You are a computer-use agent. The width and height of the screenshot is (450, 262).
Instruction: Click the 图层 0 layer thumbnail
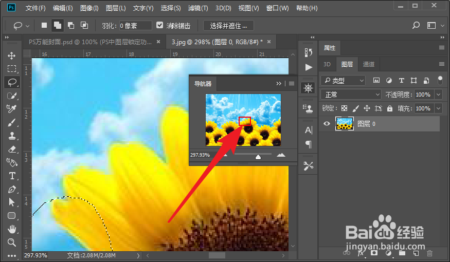tap(345, 124)
